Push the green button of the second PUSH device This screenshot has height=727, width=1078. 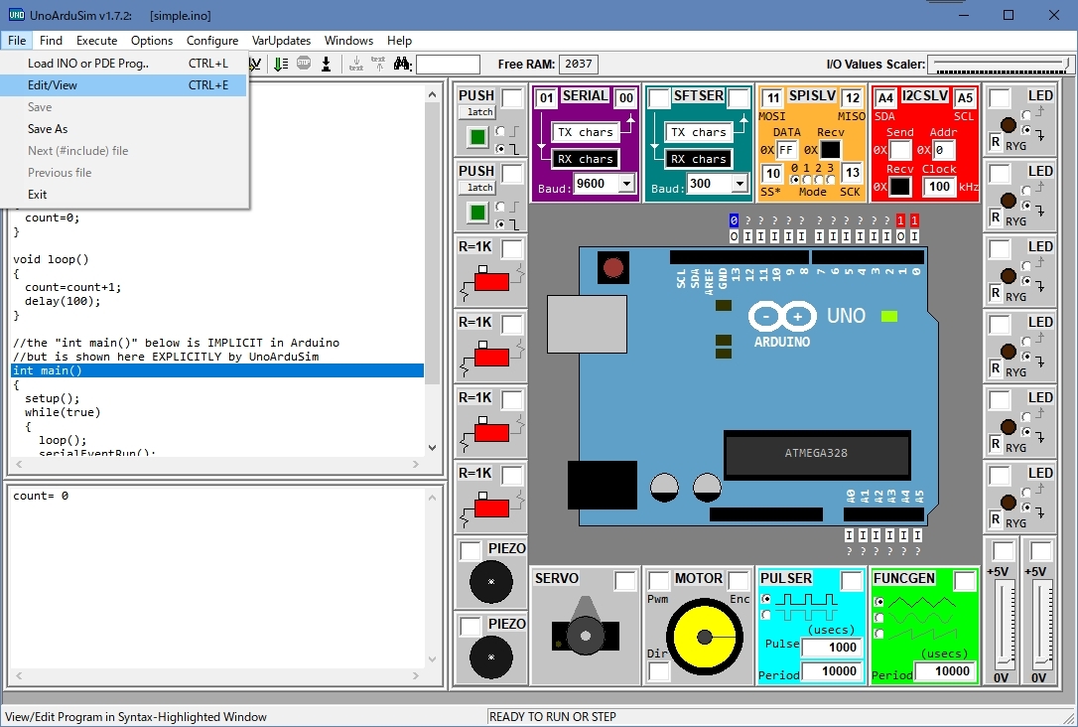pos(477,213)
